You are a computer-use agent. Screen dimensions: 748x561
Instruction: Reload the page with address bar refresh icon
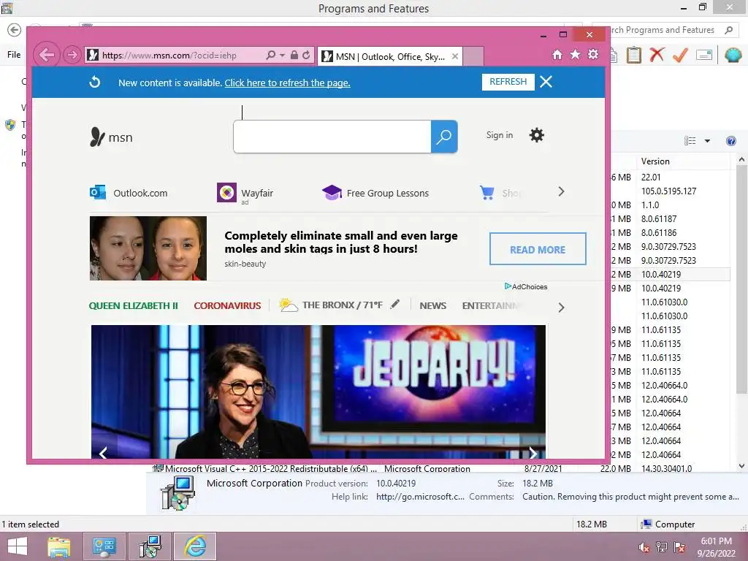tap(306, 56)
